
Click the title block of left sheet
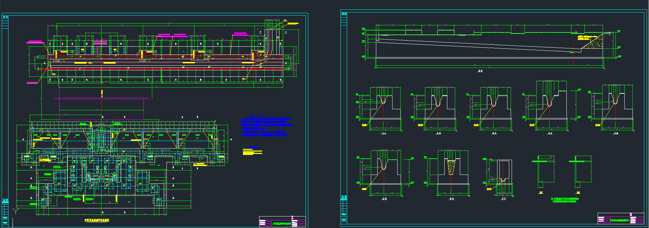tap(282, 222)
